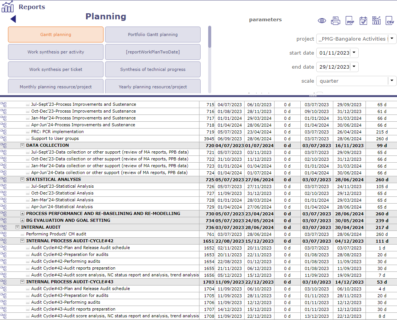Expand the BG EVALUATION AND GOAL SETTING group
This screenshot has height=320, width=397.
22,220
